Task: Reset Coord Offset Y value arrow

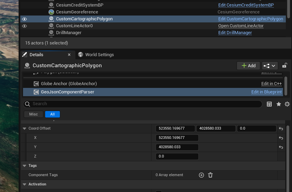Action: pyautogui.click(x=281, y=147)
